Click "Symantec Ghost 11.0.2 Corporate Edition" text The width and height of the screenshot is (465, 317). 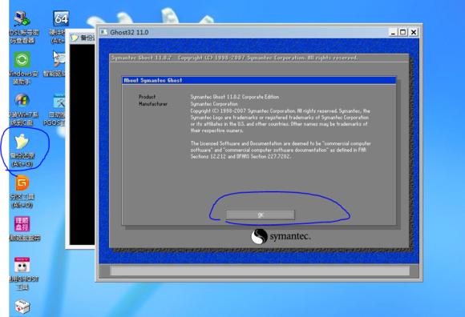[x=235, y=97]
